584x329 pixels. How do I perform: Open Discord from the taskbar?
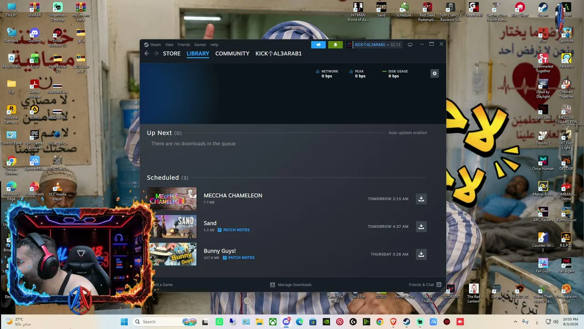tap(286, 322)
